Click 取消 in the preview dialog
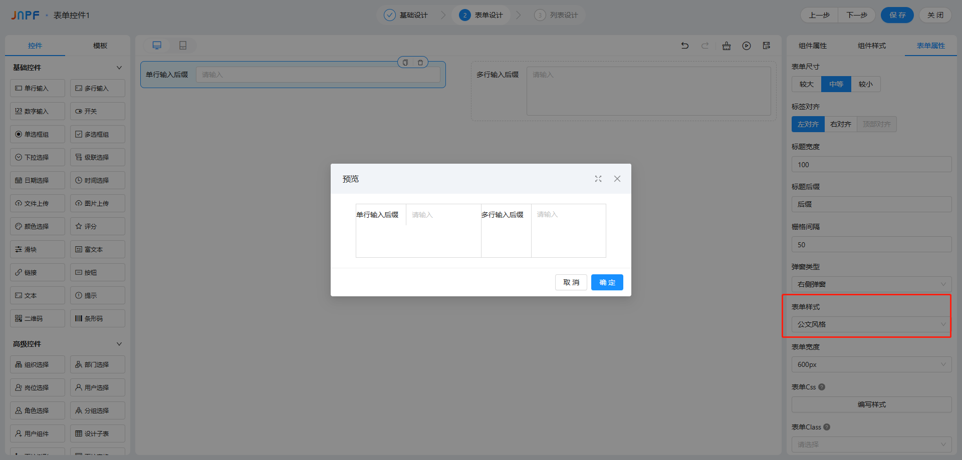The image size is (962, 460). tap(571, 282)
